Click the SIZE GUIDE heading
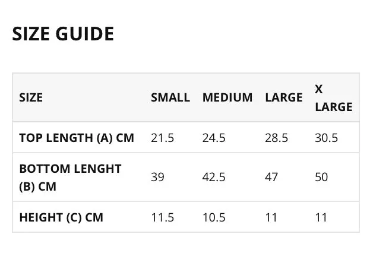The image size is (373, 253). (63, 34)
